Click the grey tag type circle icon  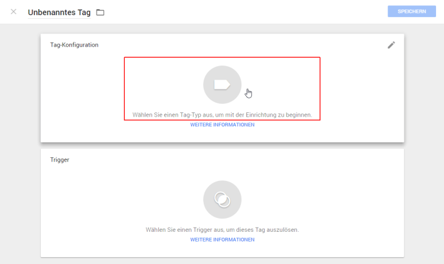[x=222, y=85]
